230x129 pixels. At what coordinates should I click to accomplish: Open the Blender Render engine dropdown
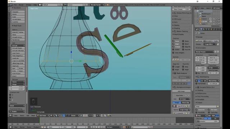pyautogui.click(x=97, y=5)
